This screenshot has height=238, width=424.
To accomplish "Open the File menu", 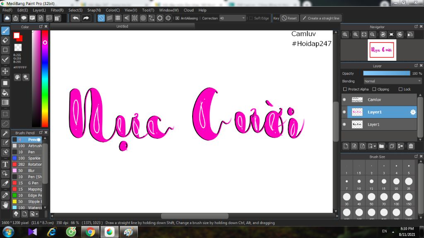I will pyautogui.click(x=7, y=10).
